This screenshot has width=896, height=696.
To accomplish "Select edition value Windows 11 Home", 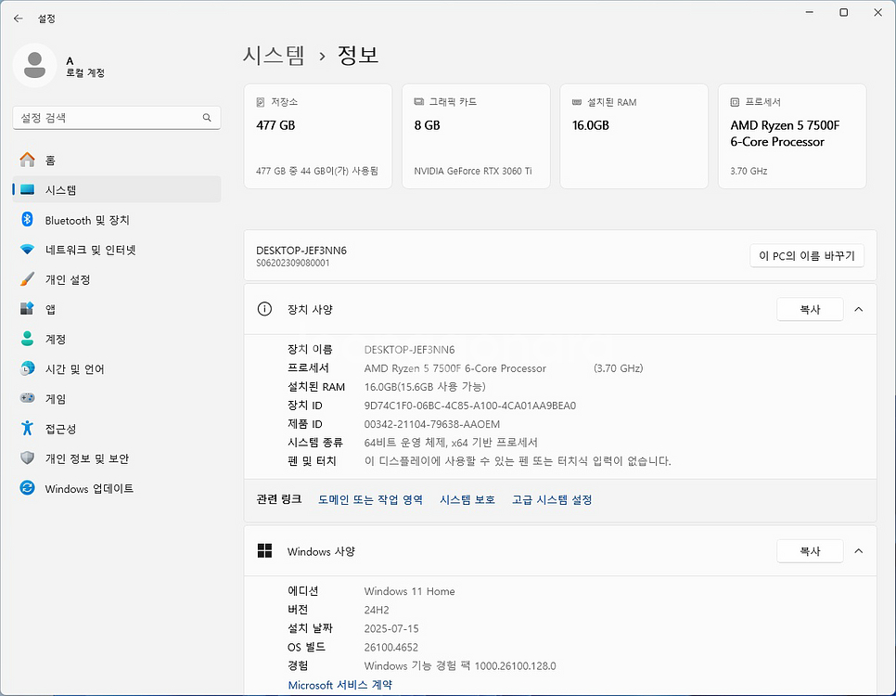I will [410, 591].
